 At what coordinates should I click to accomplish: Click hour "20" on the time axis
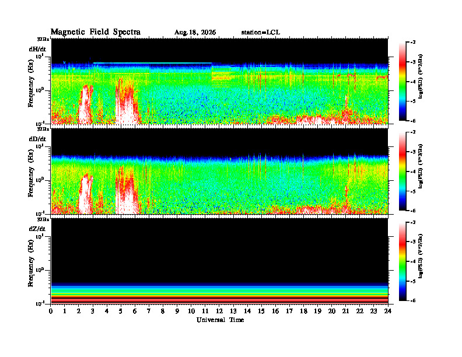click(332, 311)
